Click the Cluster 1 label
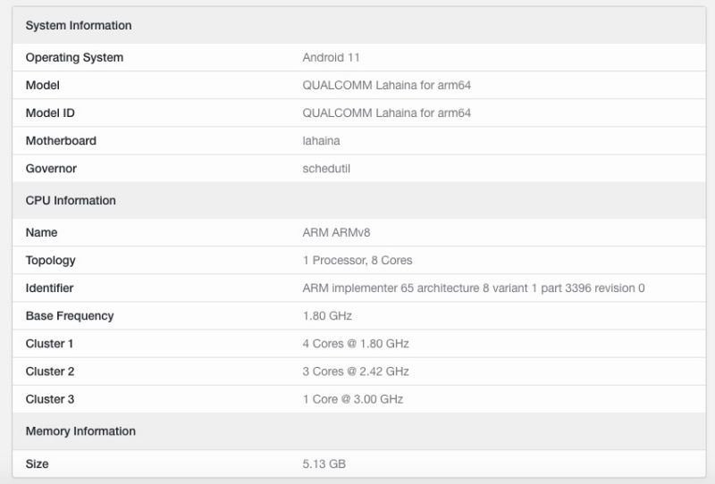This screenshot has height=484, width=715. click(49, 344)
